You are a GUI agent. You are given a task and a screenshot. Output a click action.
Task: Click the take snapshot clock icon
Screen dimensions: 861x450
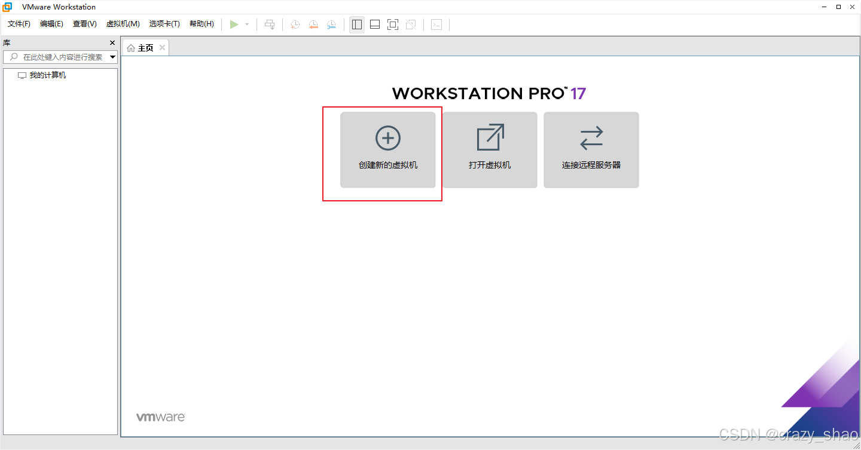coord(295,25)
